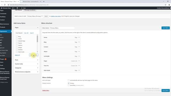Click the site lock icon in address bar
Viewport: 171px width, 96px height.
click(8, 5)
